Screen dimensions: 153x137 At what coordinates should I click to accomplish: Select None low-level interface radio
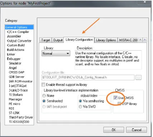pos(44,96)
